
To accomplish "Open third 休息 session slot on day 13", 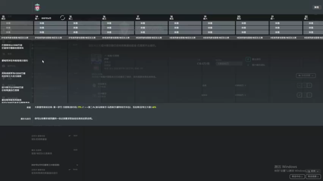I will 17,32.
